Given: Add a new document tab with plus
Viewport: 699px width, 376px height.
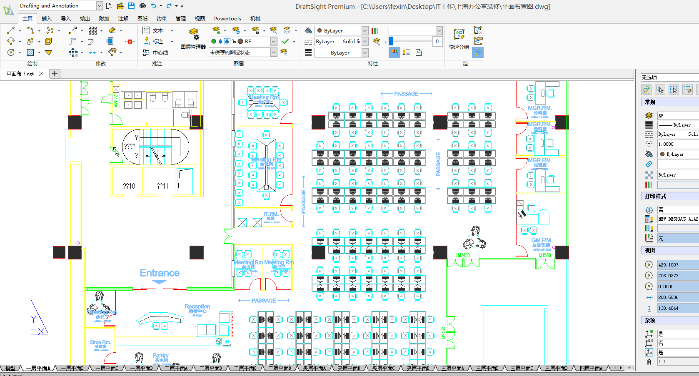Looking at the screenshot, I should tap(55, 74).
